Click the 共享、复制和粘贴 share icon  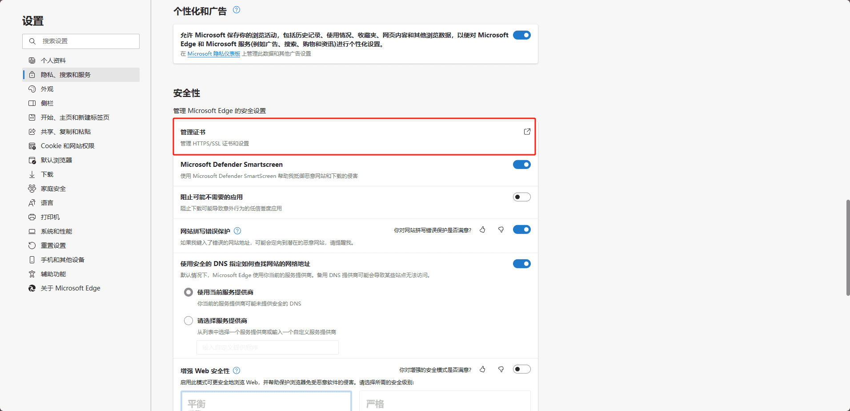pyautogui.click(x=32, y=132)
